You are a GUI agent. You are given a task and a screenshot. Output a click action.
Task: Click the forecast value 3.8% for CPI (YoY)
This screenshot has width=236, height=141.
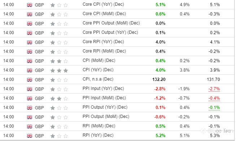pos(184,70)
